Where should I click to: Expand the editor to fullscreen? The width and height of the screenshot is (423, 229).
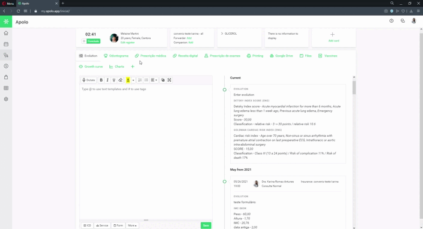tap(169, 80)
